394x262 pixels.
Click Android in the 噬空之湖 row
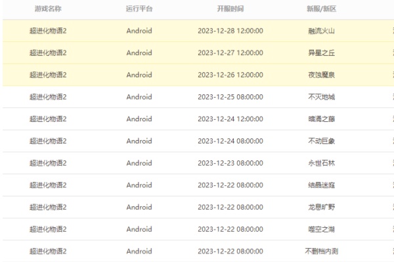click(x=139, y=229)
